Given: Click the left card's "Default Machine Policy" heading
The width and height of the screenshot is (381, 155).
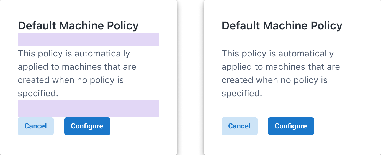Looking at the screenshot, I should pos(78,26).
